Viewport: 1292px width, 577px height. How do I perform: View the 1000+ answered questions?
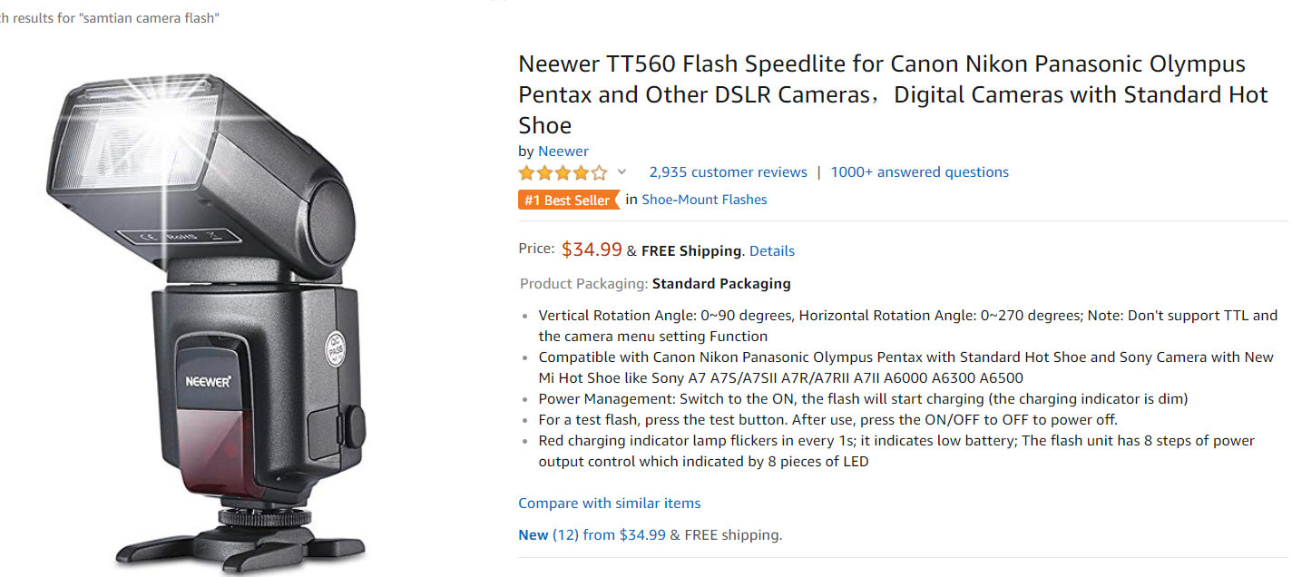click(919, 172)
